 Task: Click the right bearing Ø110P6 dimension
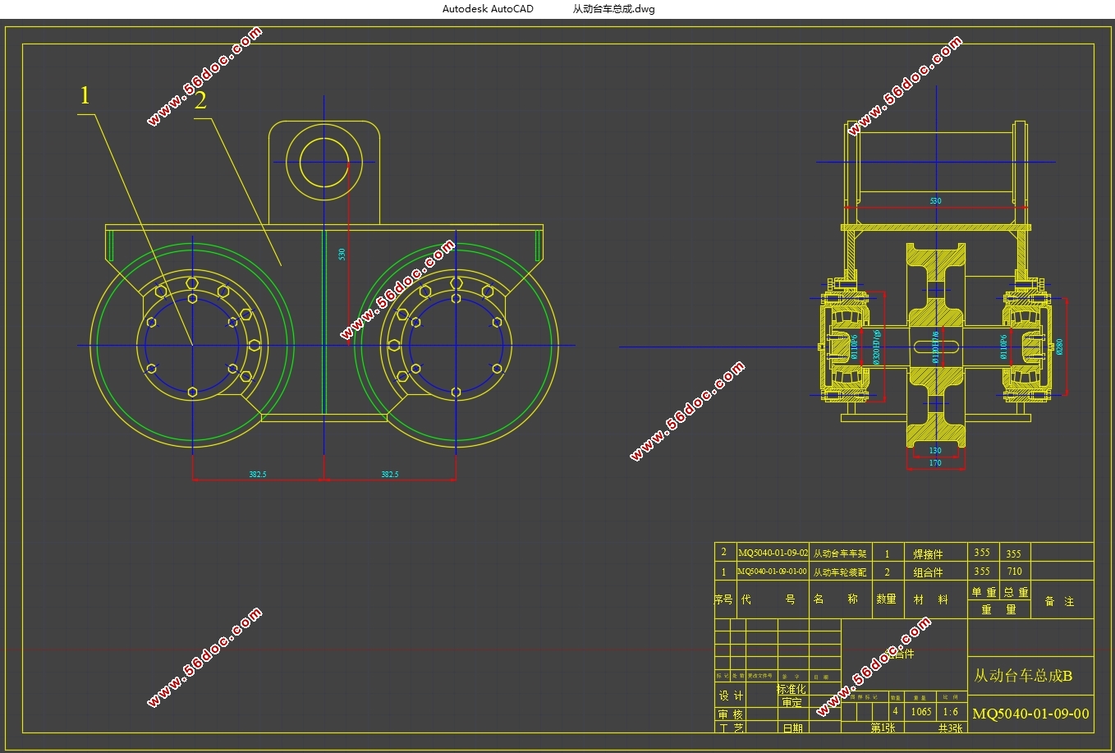pyautogui.click(x=1003, y=347)
